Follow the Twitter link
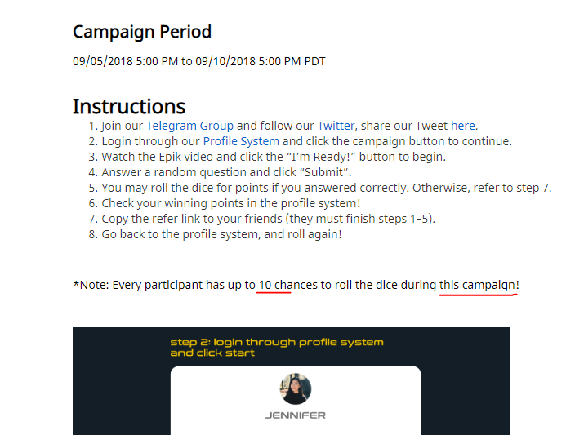This screenshot has height=435, width=566. coord(336,126)
